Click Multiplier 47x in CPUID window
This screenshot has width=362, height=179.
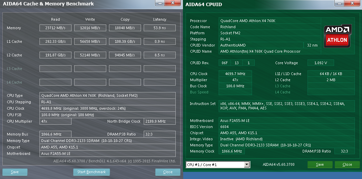coord(235,80)
